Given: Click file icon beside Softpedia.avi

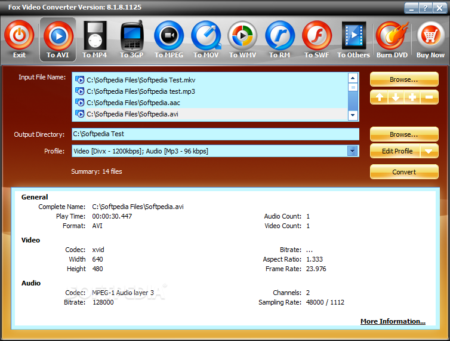Looking at the screenshot, I should click(x=79, y=113).
